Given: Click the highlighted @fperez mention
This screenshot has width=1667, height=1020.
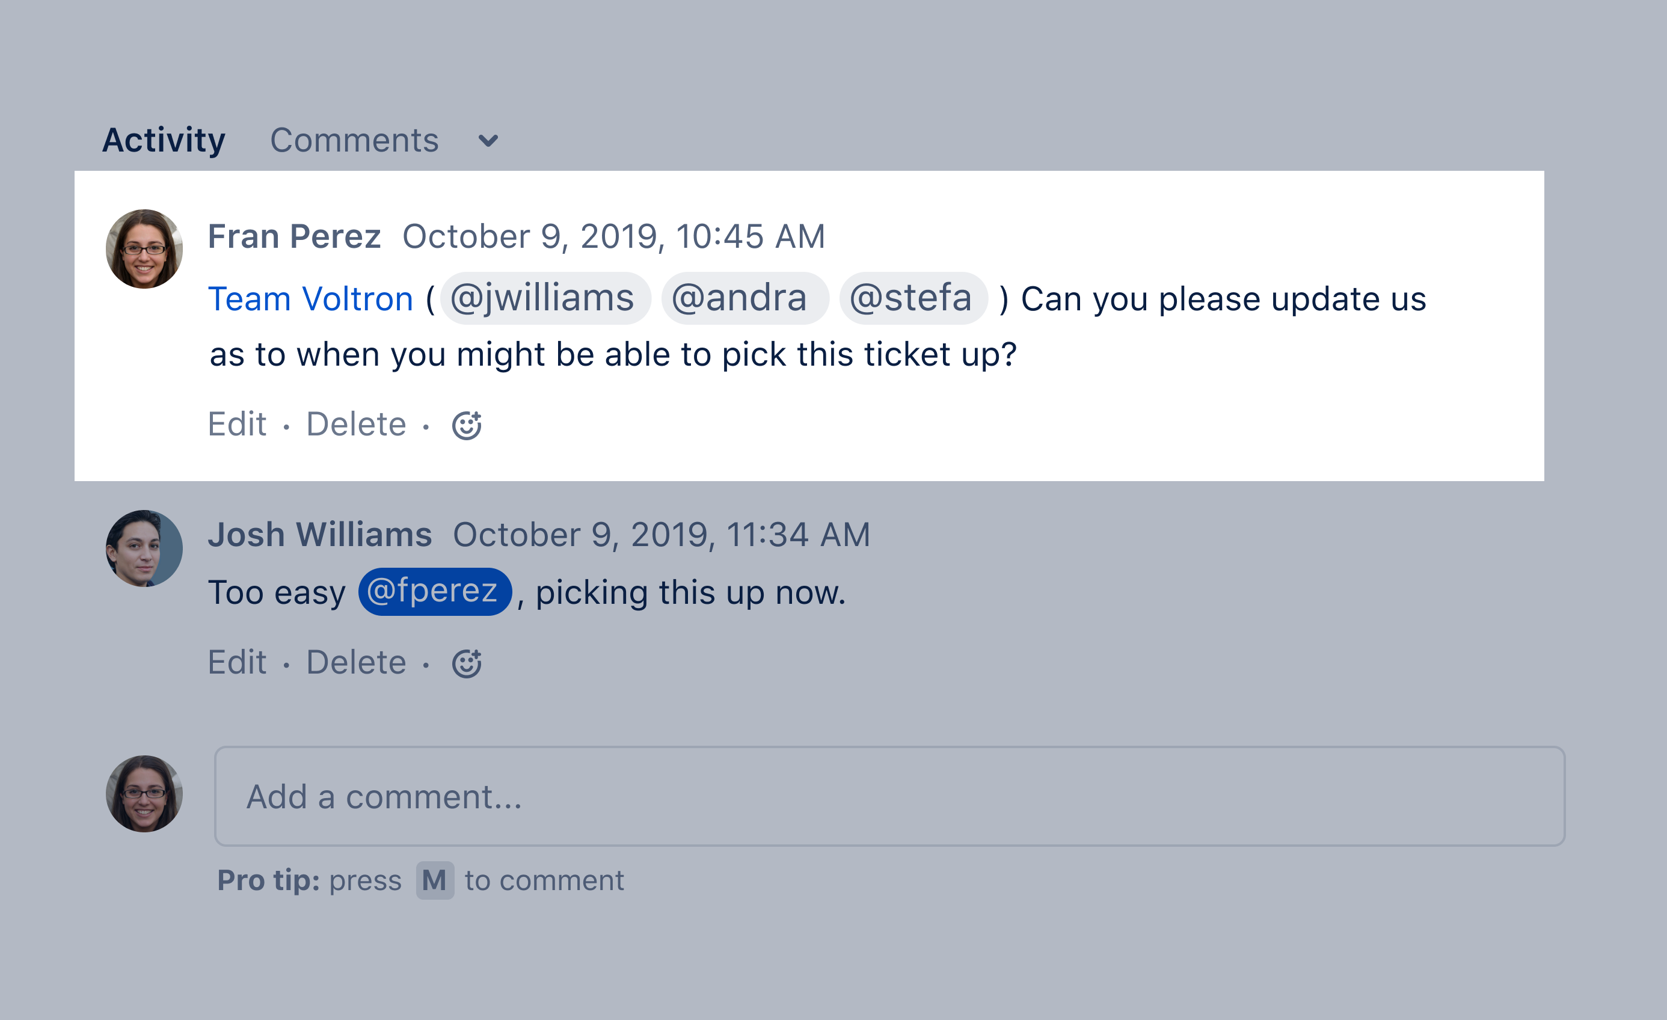Looking at the screenshot, I should click(x=434, y=591).
